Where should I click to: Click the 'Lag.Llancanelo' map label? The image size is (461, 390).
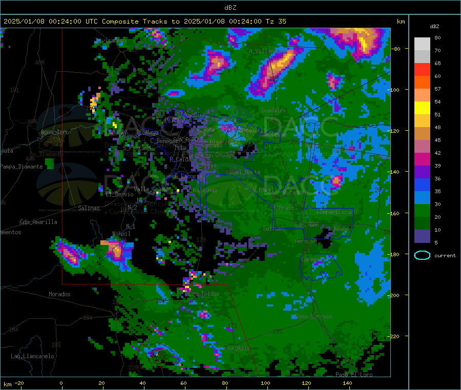pos(32,356)
